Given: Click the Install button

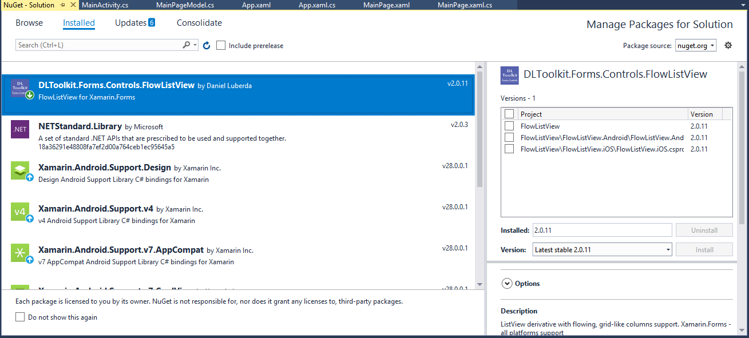Looking at the screenshot, I should point(704,249).
